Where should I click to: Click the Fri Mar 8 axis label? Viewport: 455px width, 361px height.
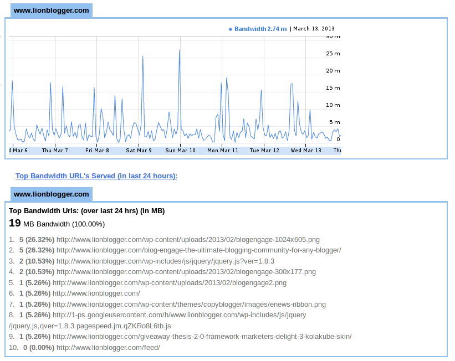click(x=97, y=150)
